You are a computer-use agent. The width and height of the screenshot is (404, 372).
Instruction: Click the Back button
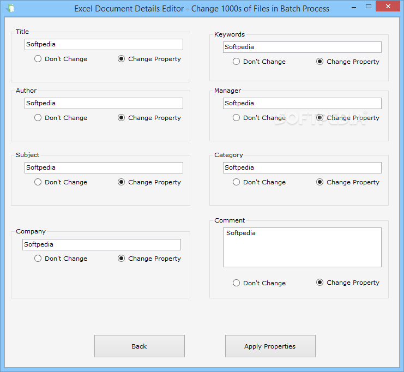pos(140,346)
